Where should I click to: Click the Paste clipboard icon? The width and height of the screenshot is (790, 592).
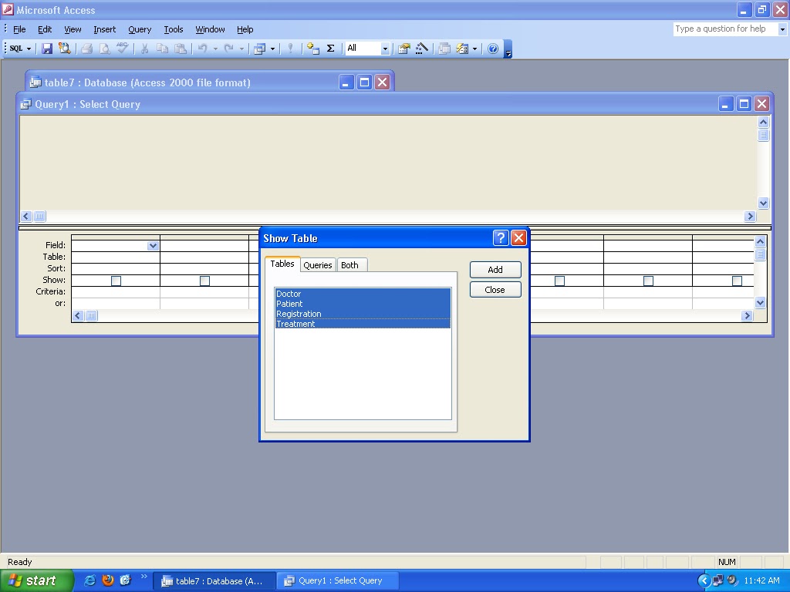coord(180,49)
